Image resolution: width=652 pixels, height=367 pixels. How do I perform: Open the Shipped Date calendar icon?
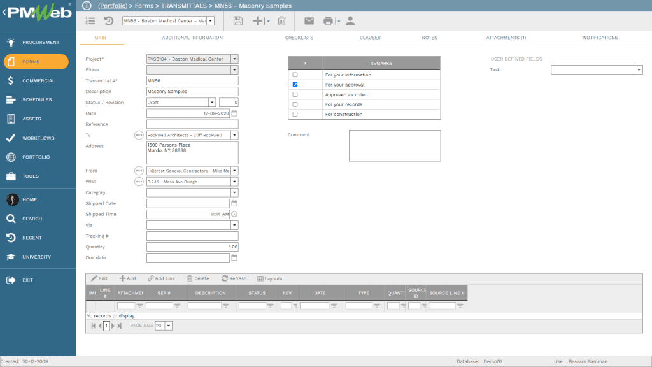[234, 203]
